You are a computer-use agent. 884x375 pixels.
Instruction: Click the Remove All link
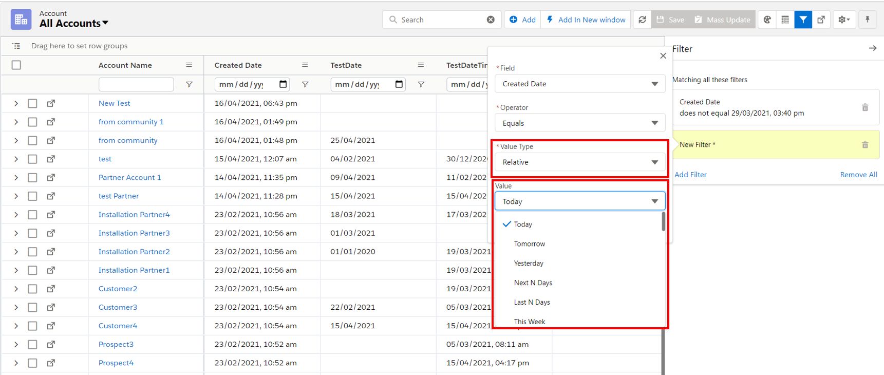pos(858,175)
